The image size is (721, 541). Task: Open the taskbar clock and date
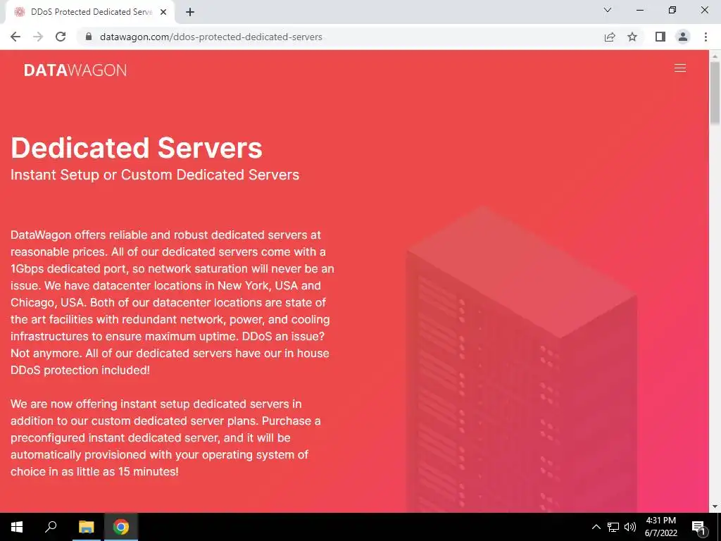660,527
